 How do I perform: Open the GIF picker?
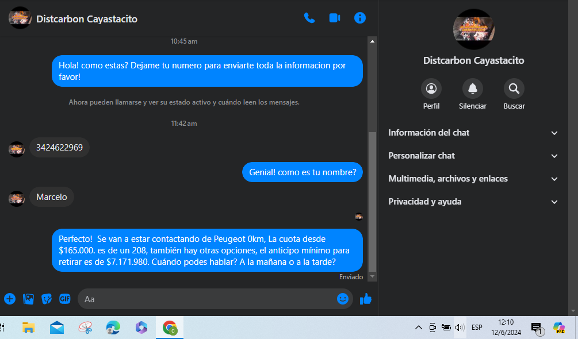coord(65,299)
